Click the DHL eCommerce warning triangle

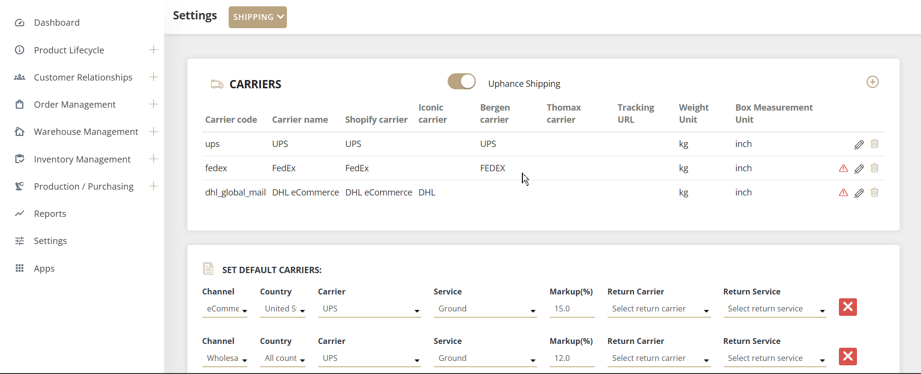coord(843,193)
